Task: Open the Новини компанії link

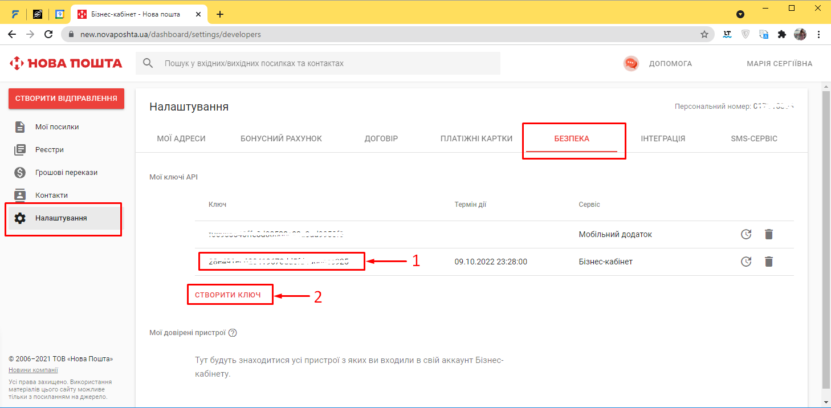Action: pyautogui.click(x=33, y=370)
